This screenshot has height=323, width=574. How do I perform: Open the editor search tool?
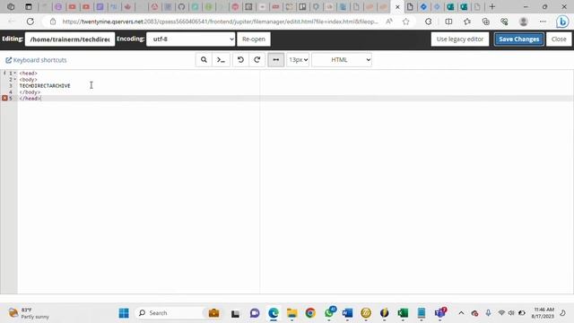pos(204,60)
